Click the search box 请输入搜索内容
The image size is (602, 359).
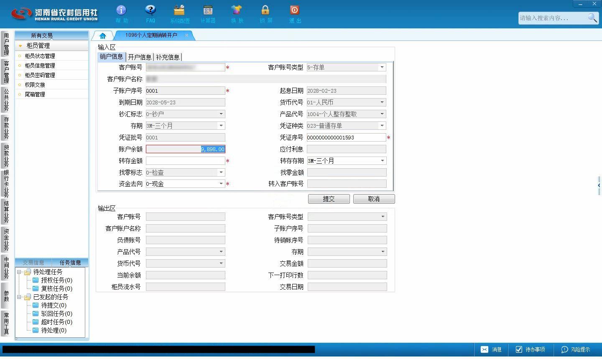552,18
